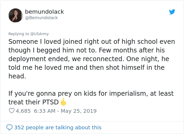Click the 4,685 likes count
The height and width of the screenshot is (134, 184).
(x=23, y=111)
